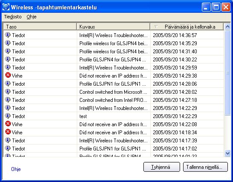This screenshot has width=233, height=182.
Task: Click the info icon in the 14:29:59 row
Action: 8,67
